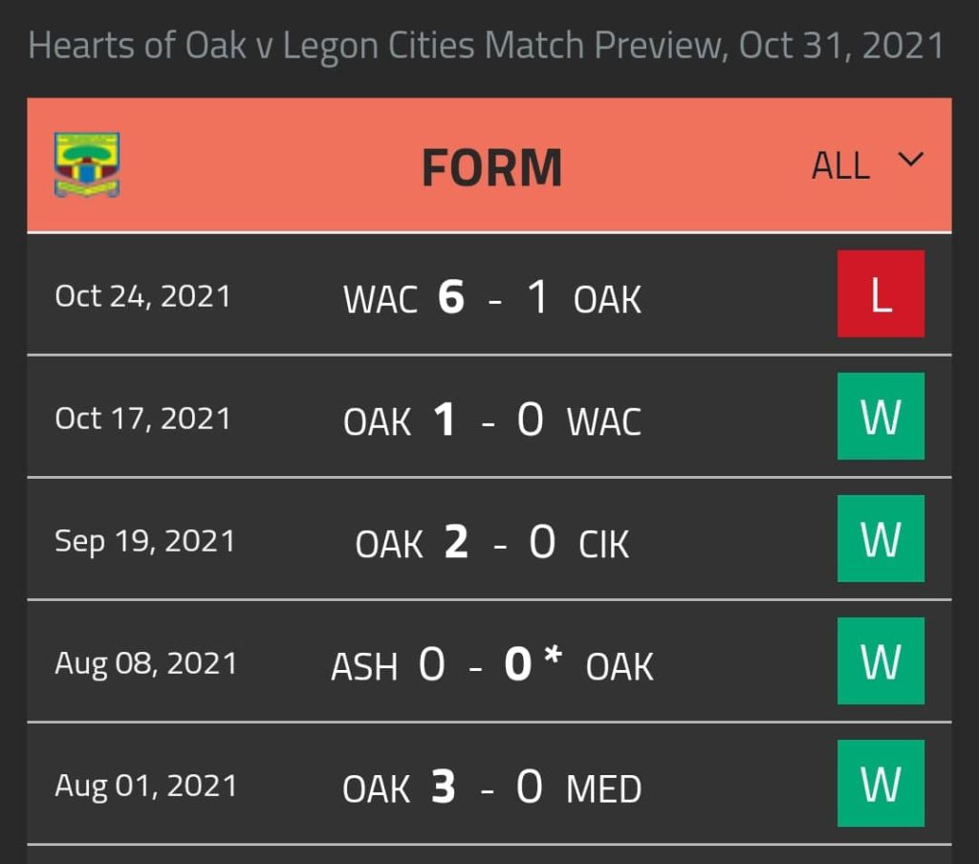Open the ALL competitions filter dropdown
The height and width of the screenshot is (864, 979).
point(867,165)
